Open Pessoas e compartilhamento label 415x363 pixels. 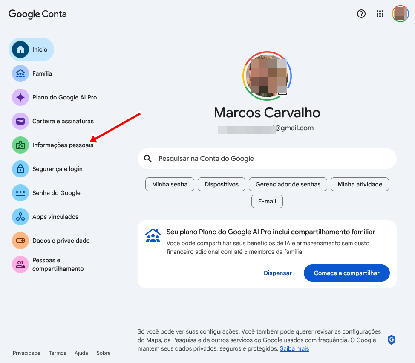(x=58, y=264)
